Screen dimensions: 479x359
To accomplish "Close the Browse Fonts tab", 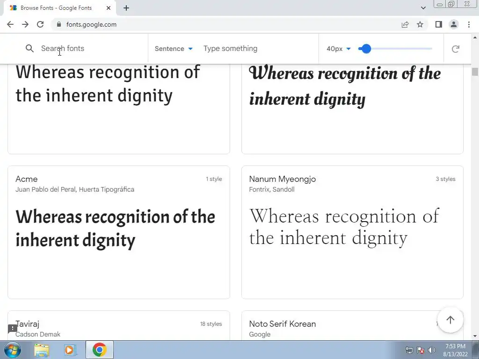I will pos(109,8).
